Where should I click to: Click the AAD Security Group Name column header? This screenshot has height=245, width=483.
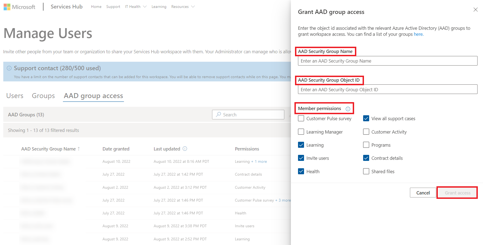click(x=48, y=149)
